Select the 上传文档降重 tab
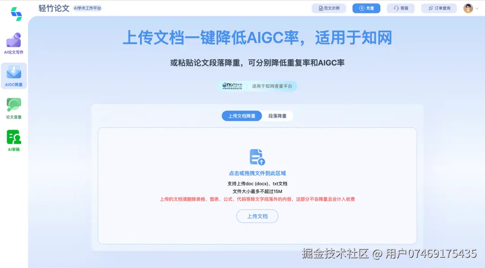 pyautogui.click(x=242, y=115)
